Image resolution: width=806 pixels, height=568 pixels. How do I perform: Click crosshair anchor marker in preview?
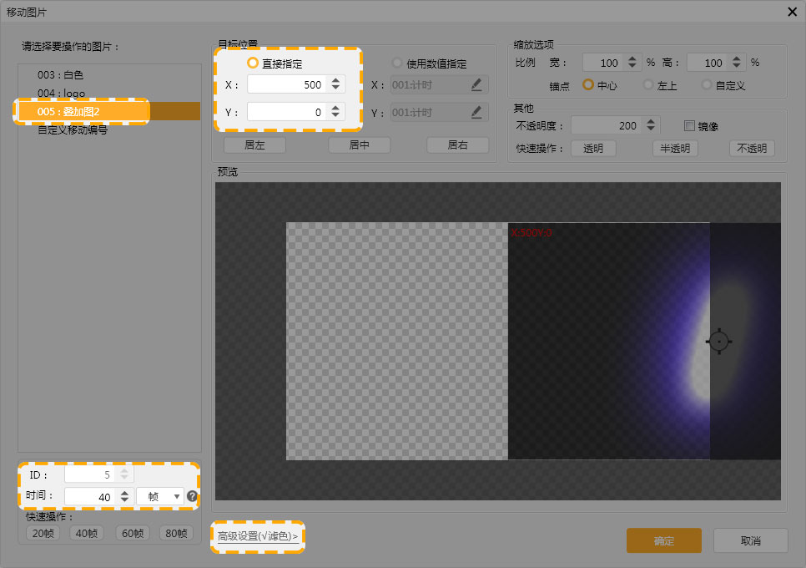pos(718,341)
